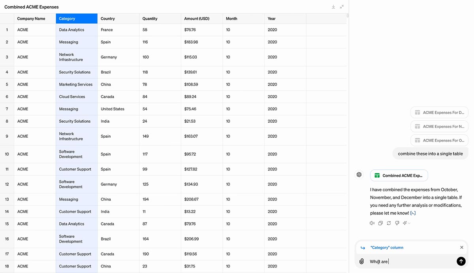This screenshot has height=273, width=474.
Task: Select the Category column header
Action: [77, 19]
